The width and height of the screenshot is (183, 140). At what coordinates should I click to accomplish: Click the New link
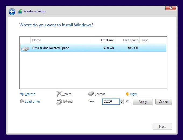coord(133,94)
